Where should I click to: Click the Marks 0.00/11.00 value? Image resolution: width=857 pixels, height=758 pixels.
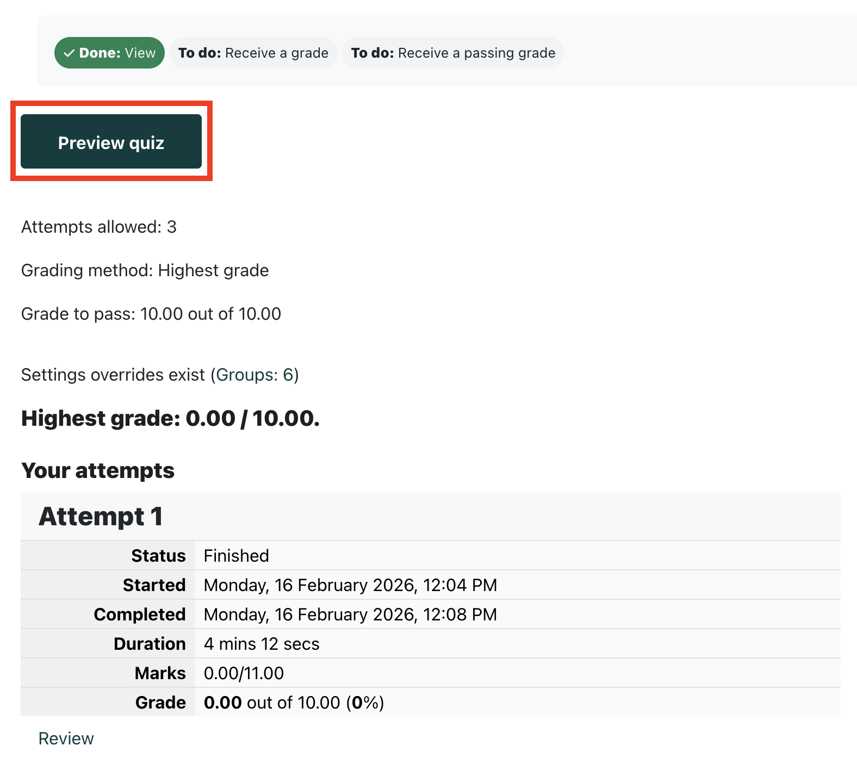click(x=244, y=673)
